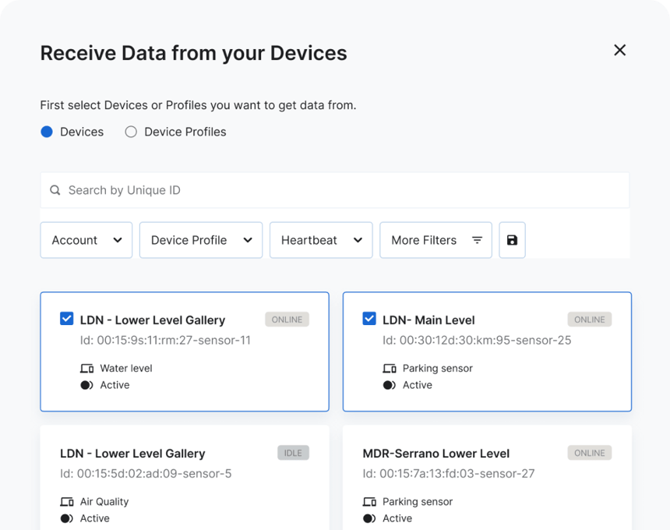Click Id 00:15:5d:02:ad:09-sensor-5 text

[x=146, y=474]
